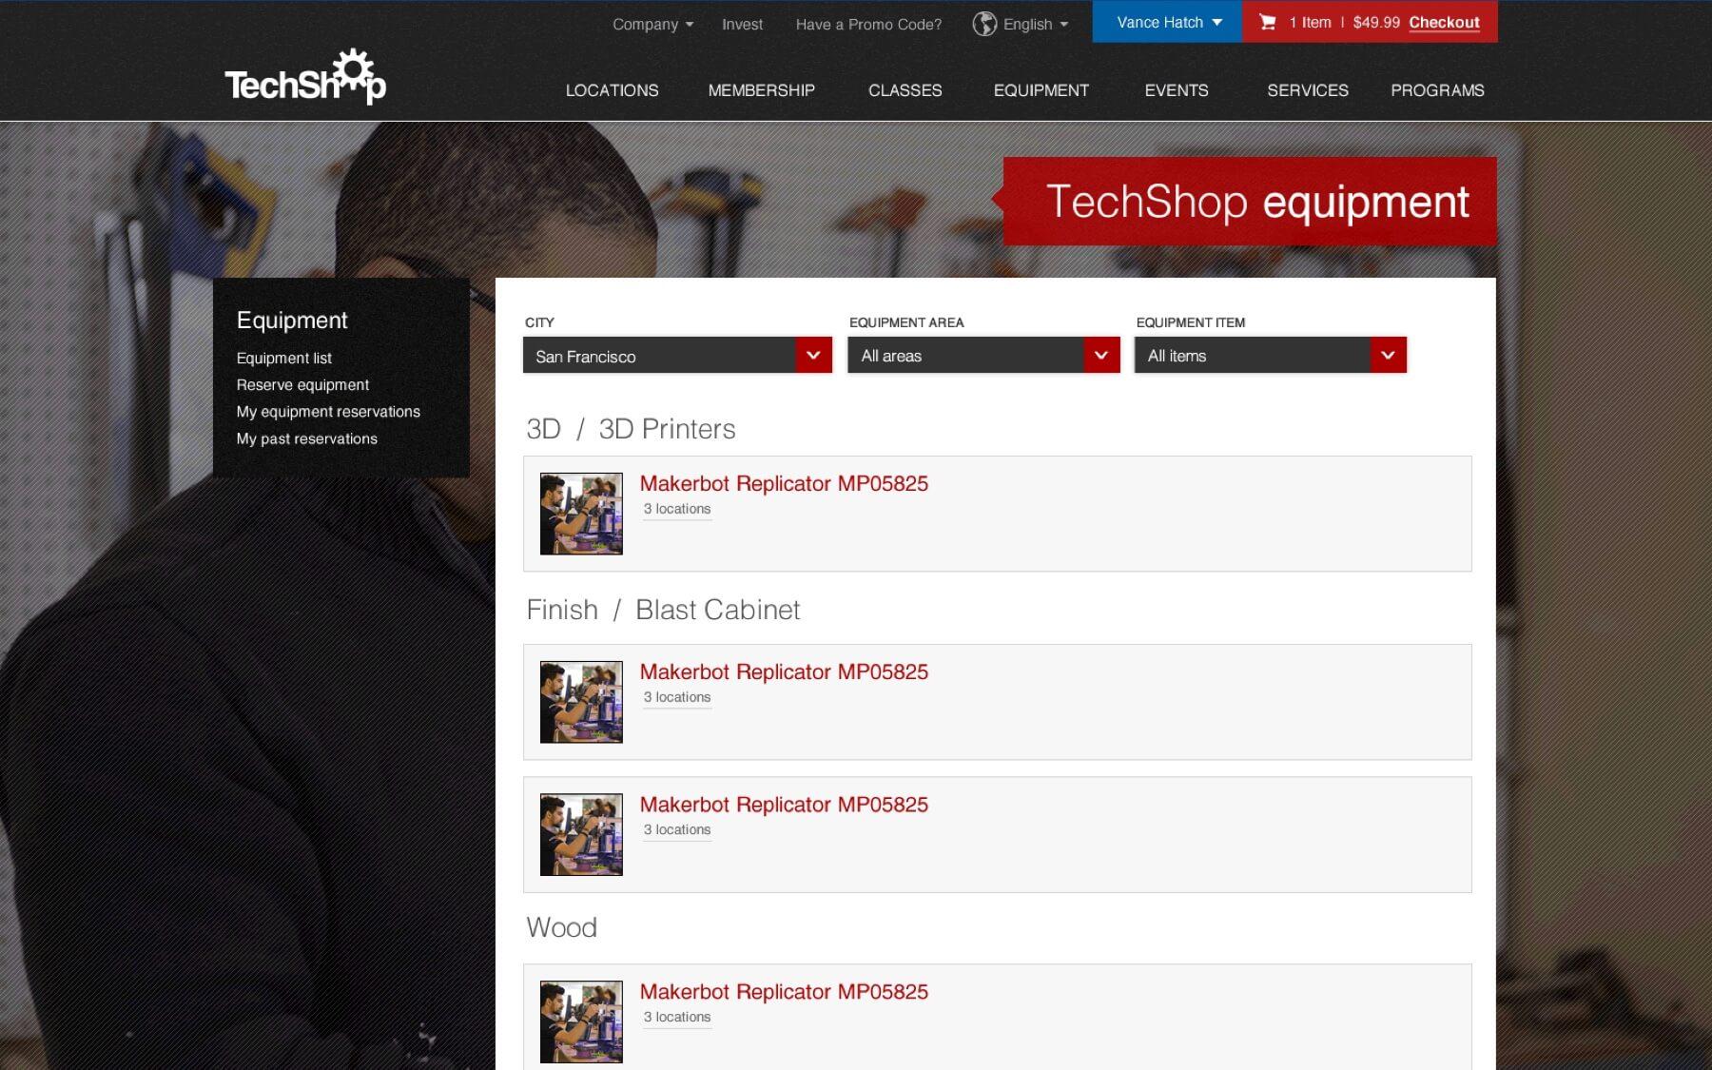The image size is (1712, 1070).
Task: Click the Wood section heading
Action: tap(561, 927)
